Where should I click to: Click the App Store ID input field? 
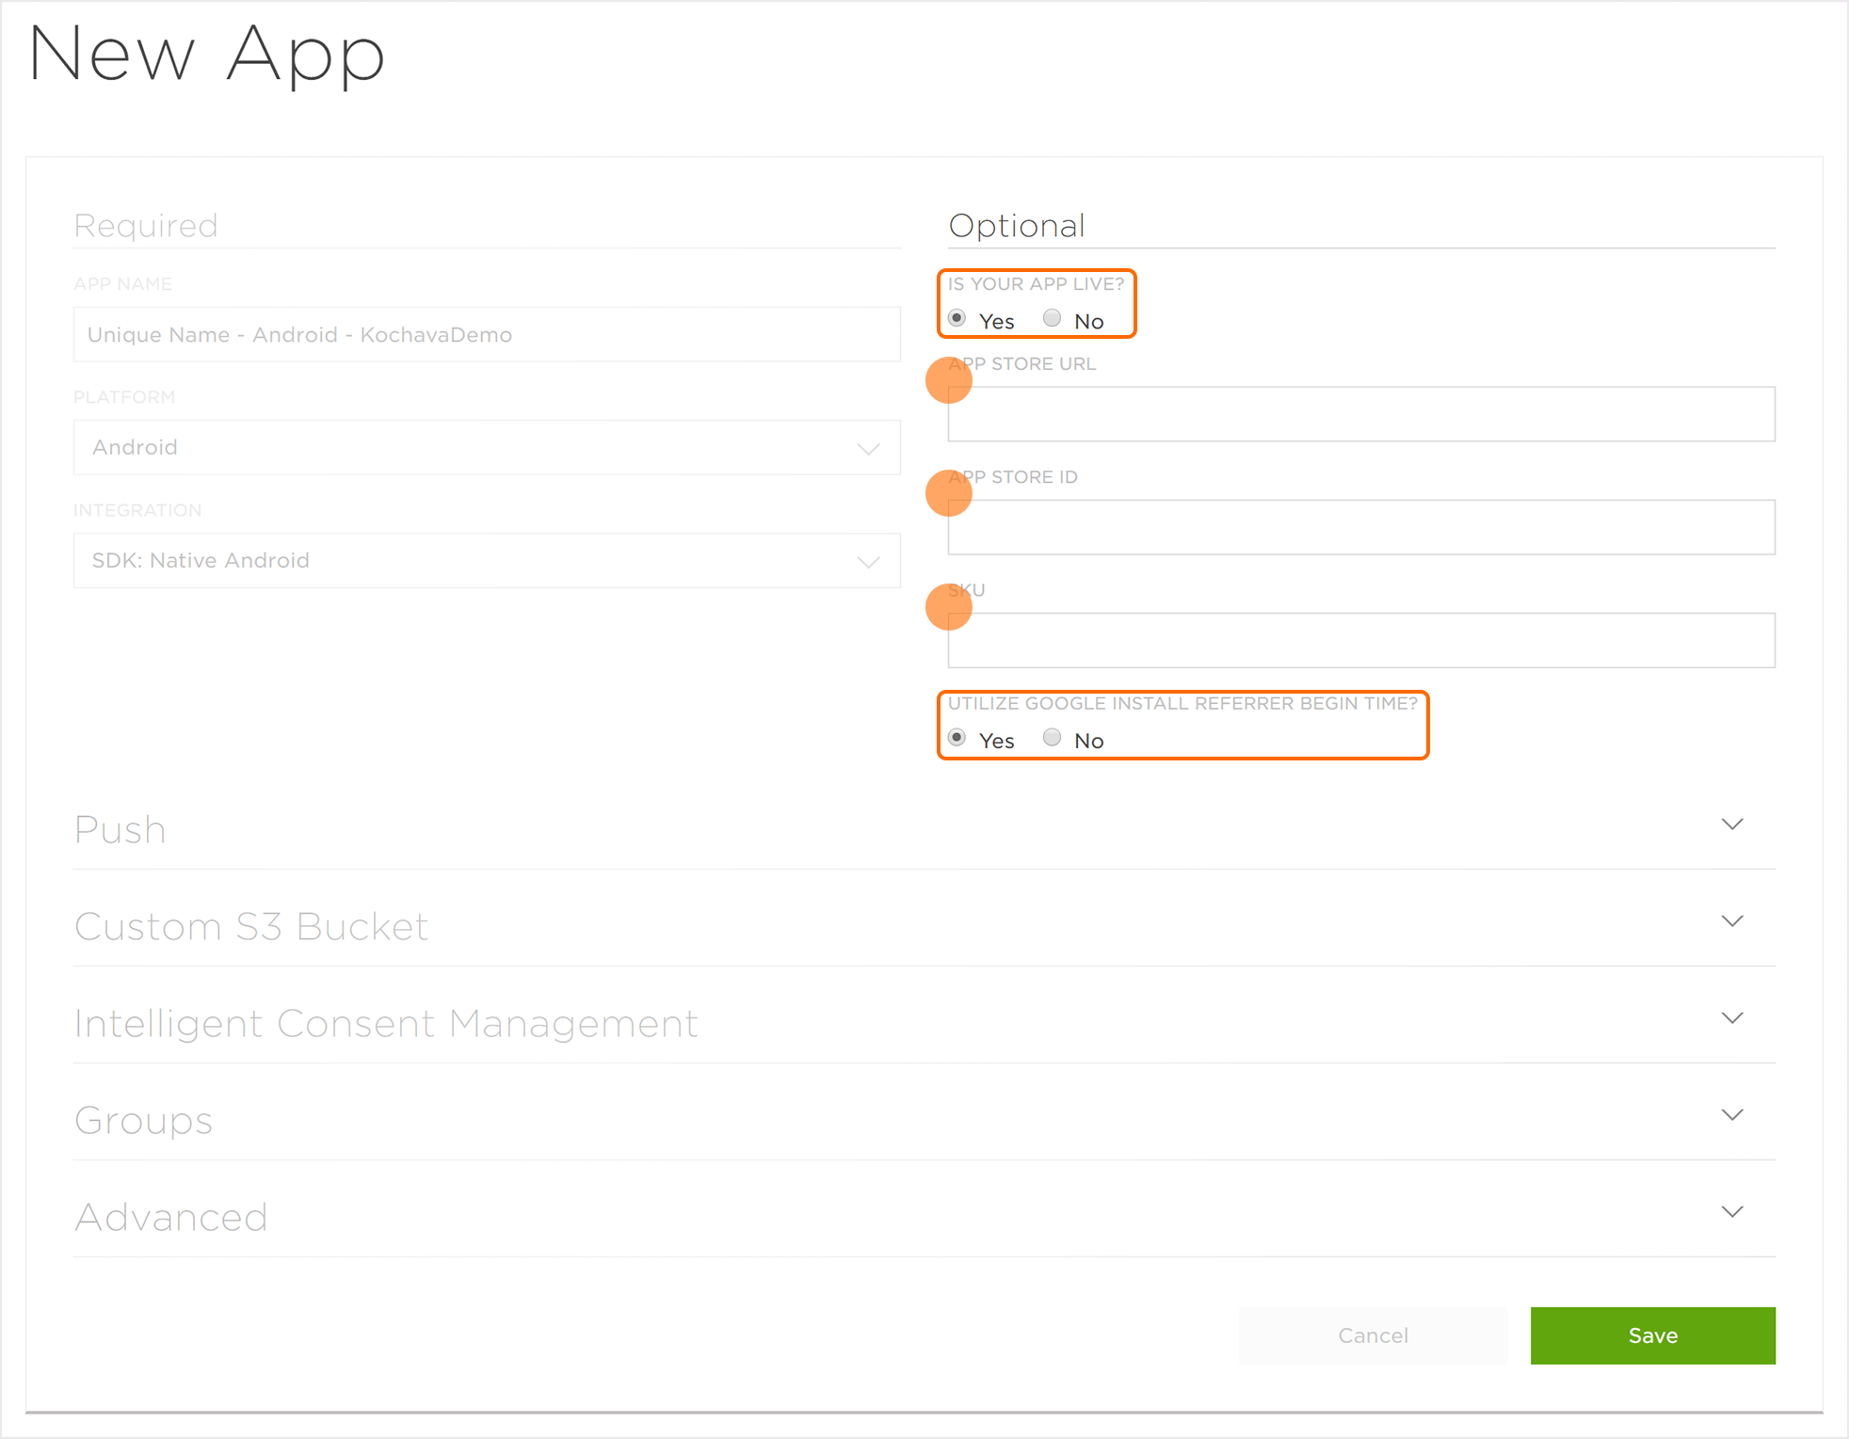[x=1360, y=528]
